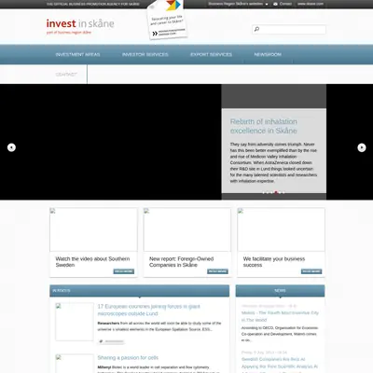Screen dimensions: 373x373
Task: Click the previous slide arrow in carousel
Action: pos(11,147)
